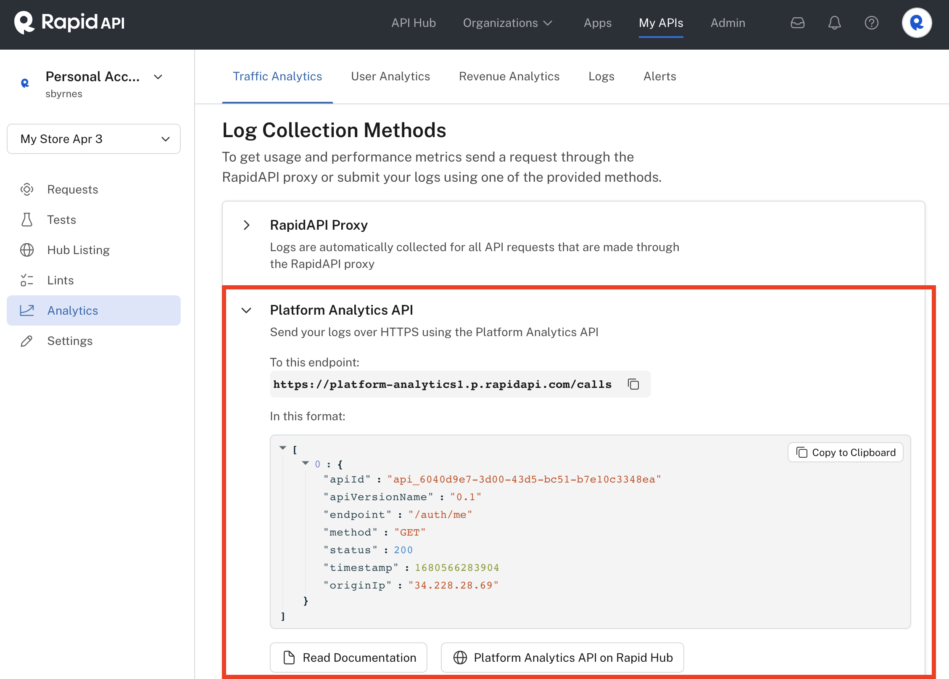Click the RapidAPI logo
Image resolution: width=949 pixels, height=679 pixels.
click(69, 23)
